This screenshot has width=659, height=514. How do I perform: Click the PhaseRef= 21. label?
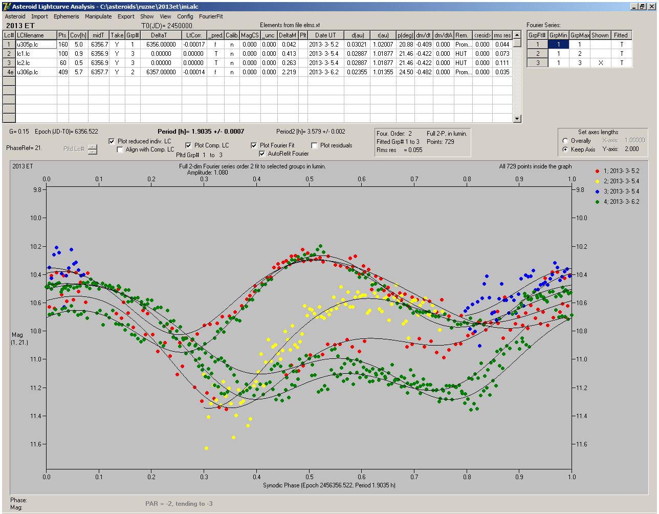click(24, 148)
